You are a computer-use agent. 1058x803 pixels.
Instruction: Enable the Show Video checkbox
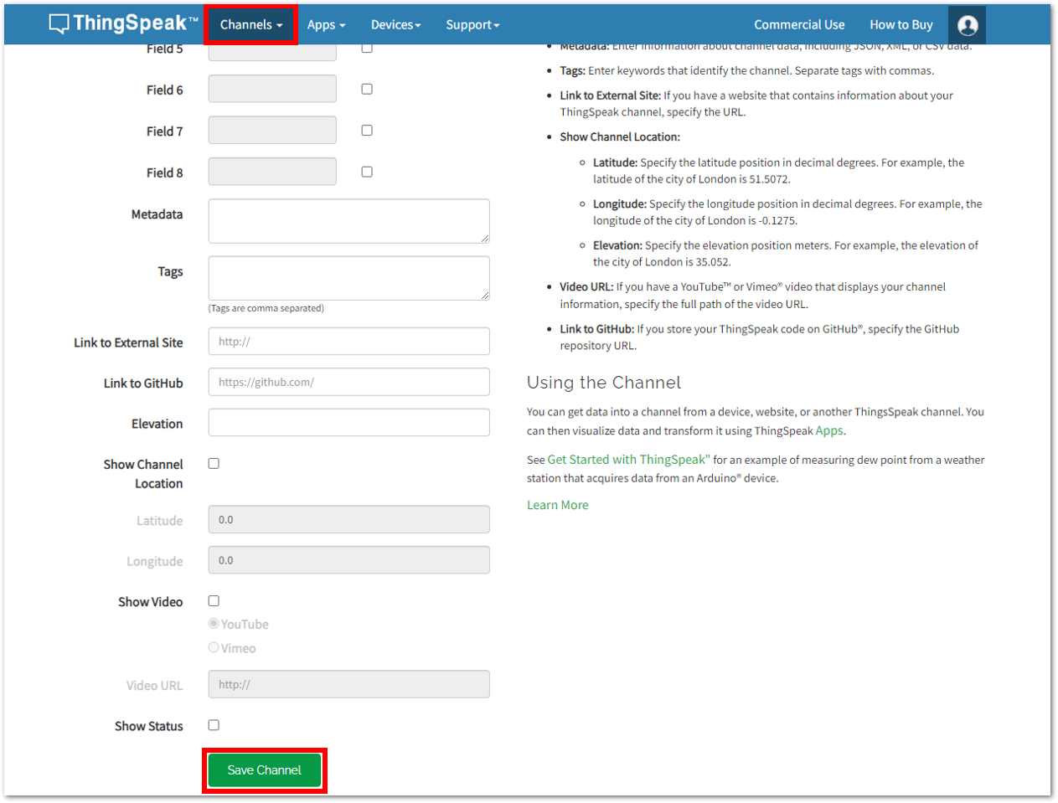(x=214, y=601)
